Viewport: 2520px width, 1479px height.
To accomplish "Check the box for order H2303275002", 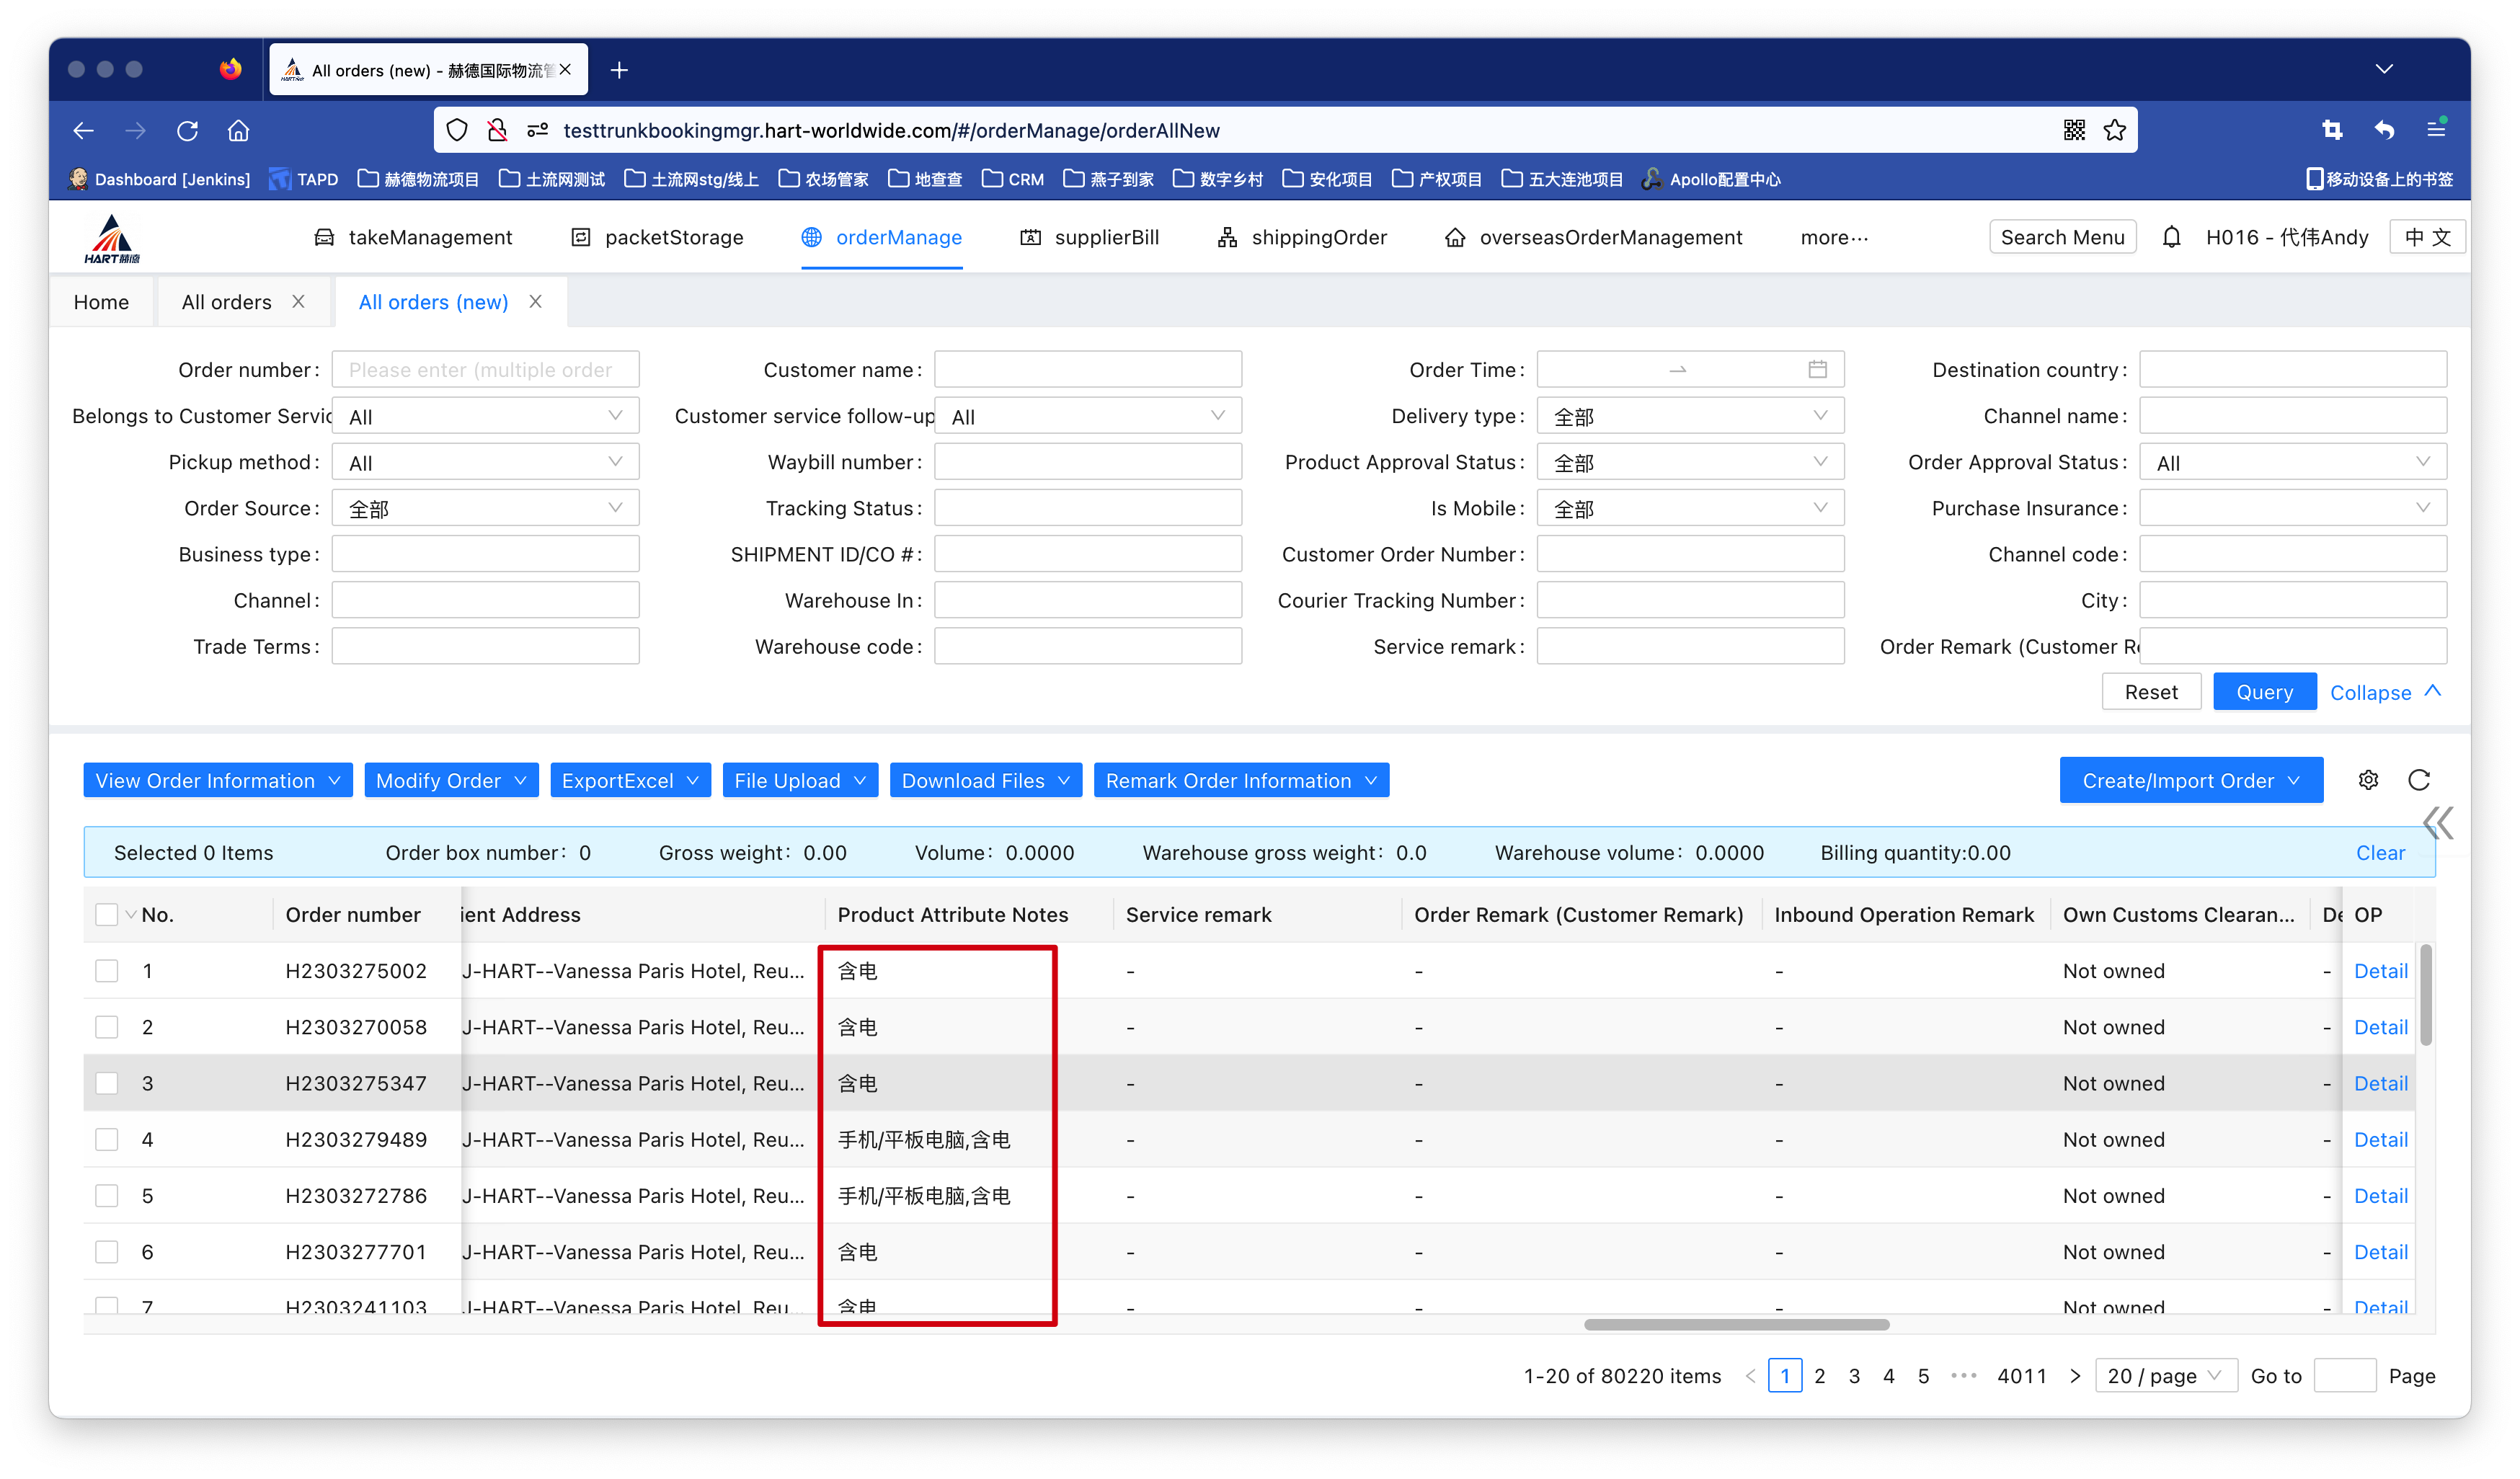I will pos(107,971).
